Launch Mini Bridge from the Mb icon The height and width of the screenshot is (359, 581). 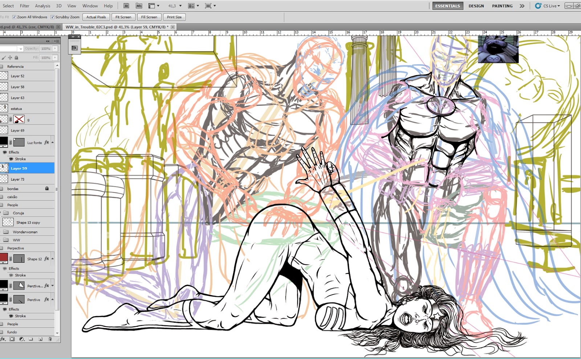139,6
